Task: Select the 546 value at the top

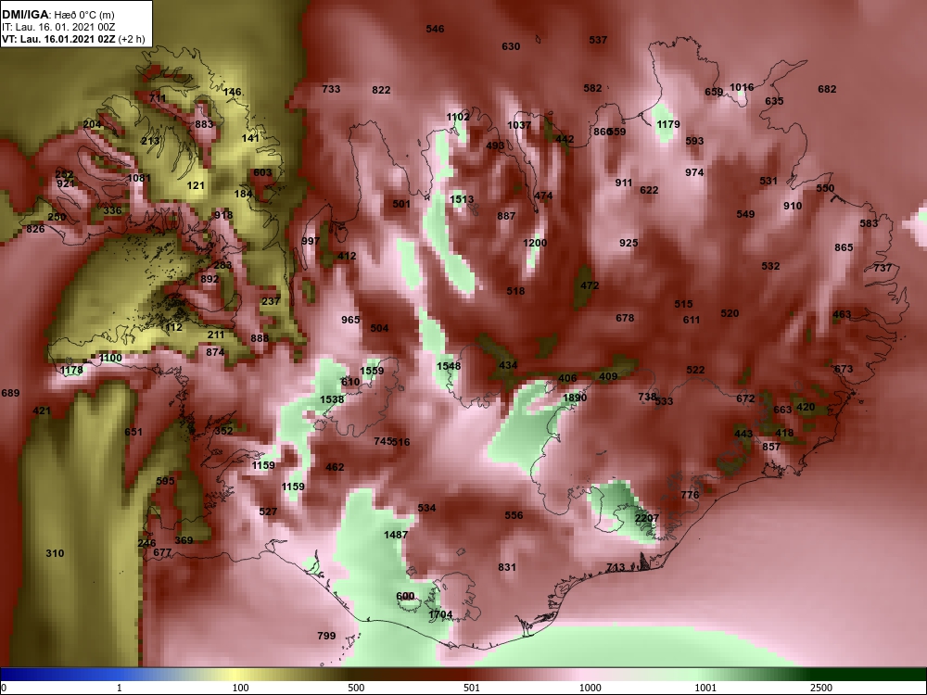Action: coord(435,29)
